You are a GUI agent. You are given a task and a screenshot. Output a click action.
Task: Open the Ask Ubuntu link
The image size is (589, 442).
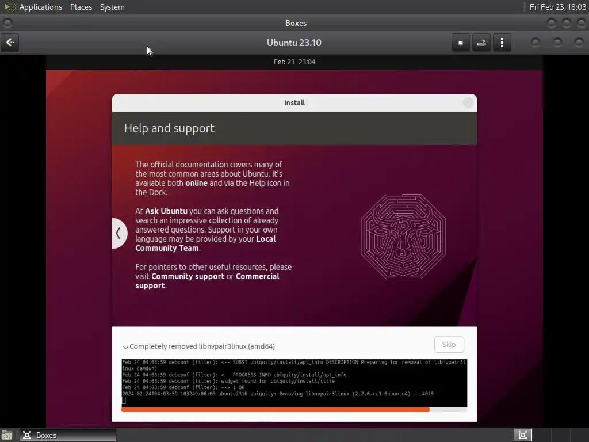166,211
